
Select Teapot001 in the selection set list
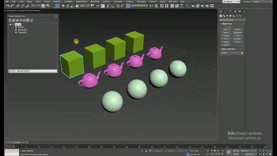(22, 32)
